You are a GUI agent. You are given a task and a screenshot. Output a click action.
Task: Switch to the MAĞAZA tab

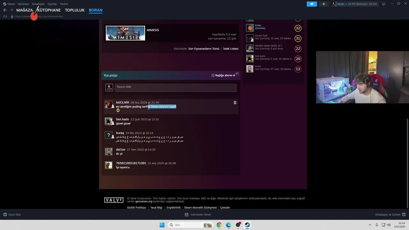[x=25, y=10]
